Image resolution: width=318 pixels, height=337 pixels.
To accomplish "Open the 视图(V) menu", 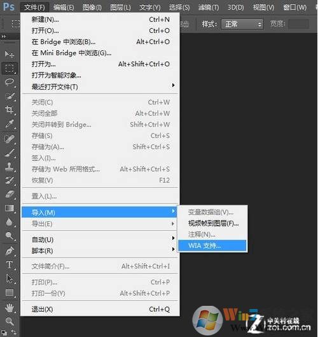I will coord(263,8).
